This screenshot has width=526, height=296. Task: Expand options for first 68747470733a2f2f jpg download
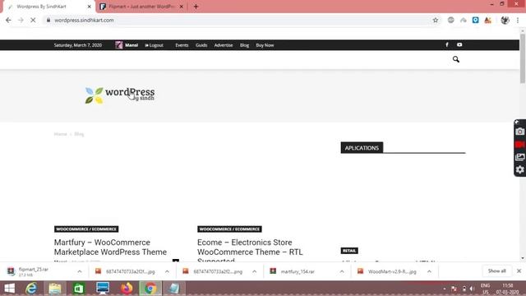[x=167, y=271]
